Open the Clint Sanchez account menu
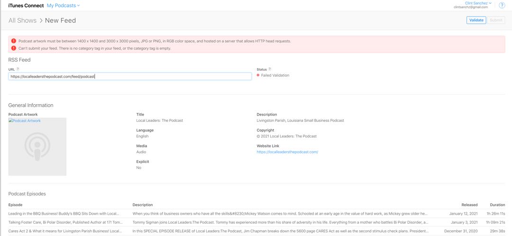The height and width of the screenshot is (236, 512). (478, 3)
